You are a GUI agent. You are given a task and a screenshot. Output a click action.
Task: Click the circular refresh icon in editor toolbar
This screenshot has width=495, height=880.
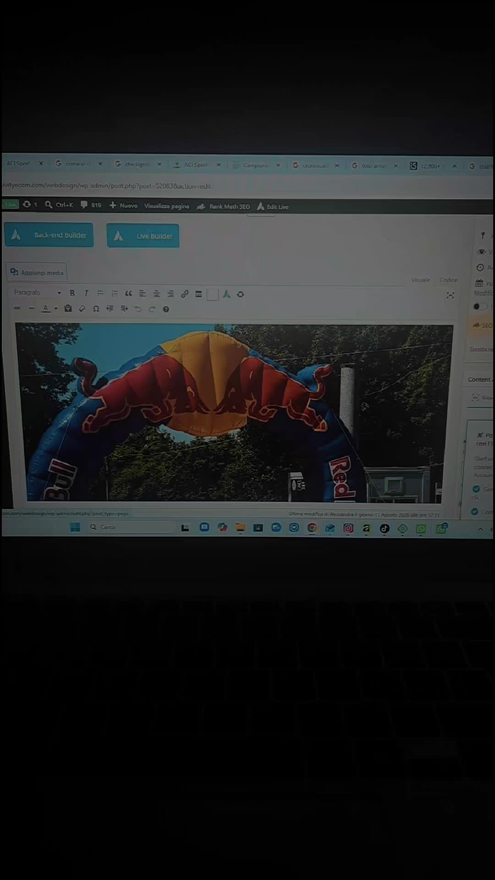[241, 294]
